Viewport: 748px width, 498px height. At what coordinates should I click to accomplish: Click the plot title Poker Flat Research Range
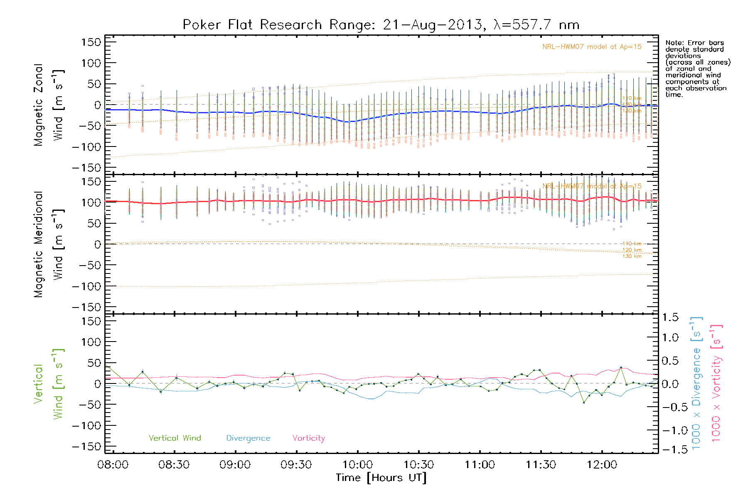click(381, 25)
